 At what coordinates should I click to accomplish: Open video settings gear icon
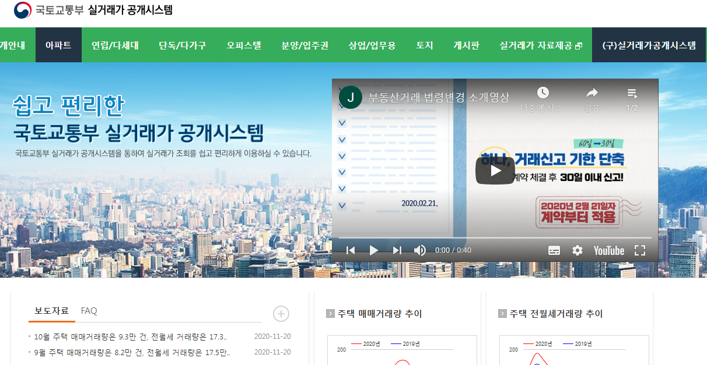pyautogui.click(x=577, y=250)
